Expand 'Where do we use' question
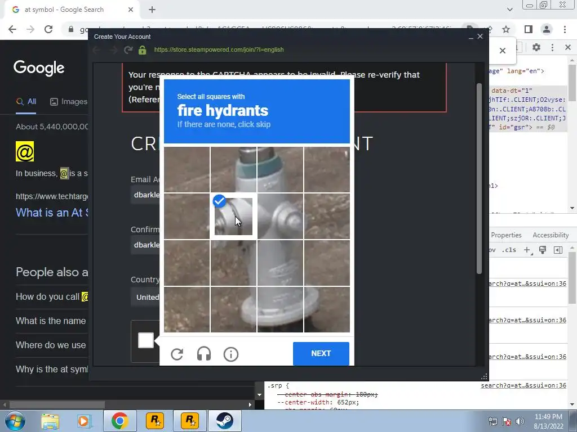Screen dimensions: 577x432 click(52, 345)
